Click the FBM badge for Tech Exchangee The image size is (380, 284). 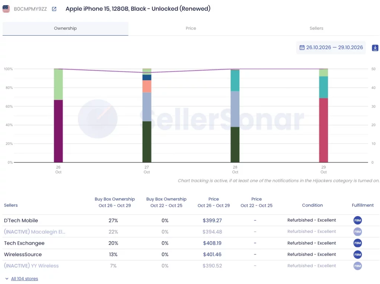click(x=357, y=243)
